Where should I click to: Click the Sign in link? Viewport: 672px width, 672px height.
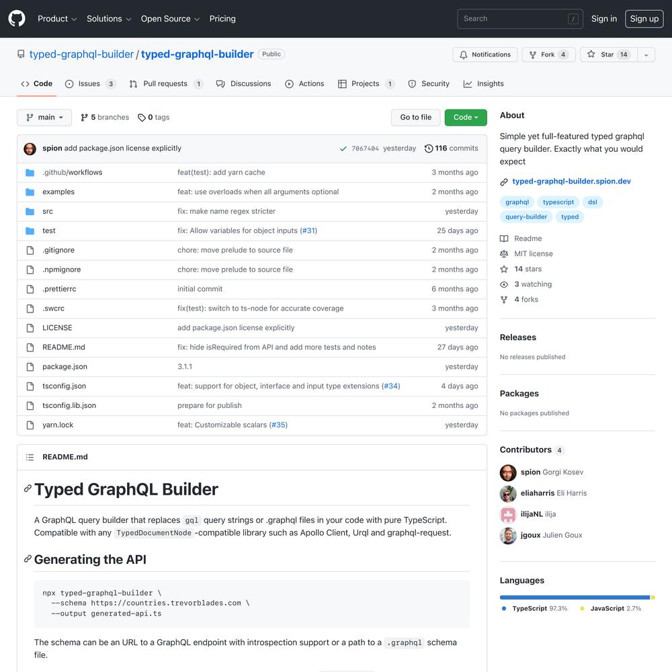pyautogui.click(x=604, y=19)
